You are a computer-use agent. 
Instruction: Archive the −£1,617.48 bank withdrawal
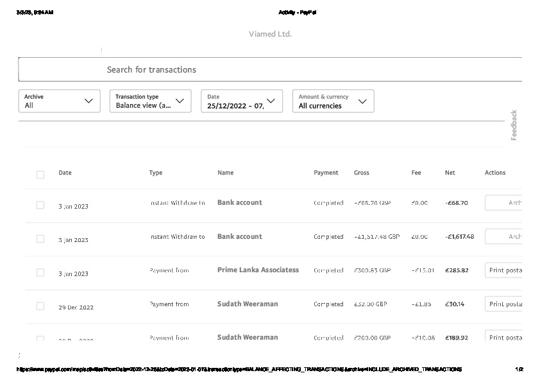click(x=504, y=237)
